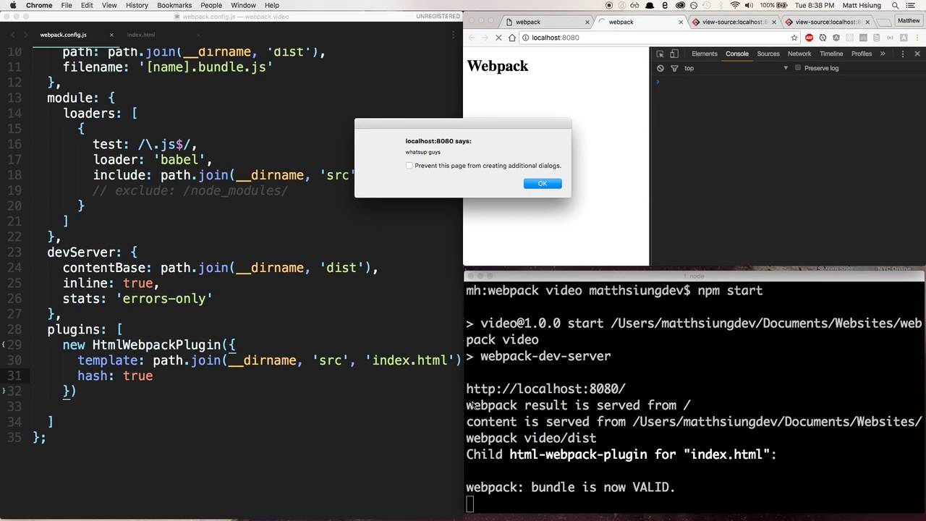Switch to the DevTools Sources tab
This screenshot has width=926, height=521.
click(x=768, y=54)
